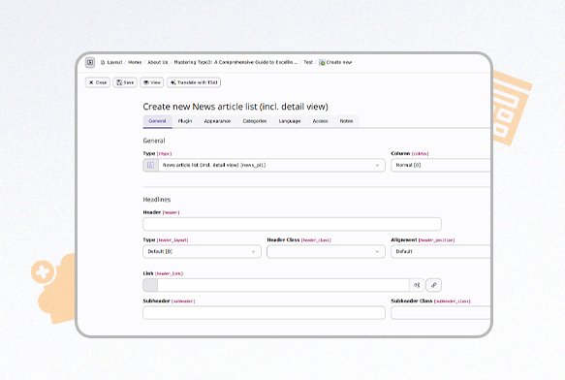Open the Alignment dropdown
Viewport: 565px width, 380px height.
tap(440, 252)
